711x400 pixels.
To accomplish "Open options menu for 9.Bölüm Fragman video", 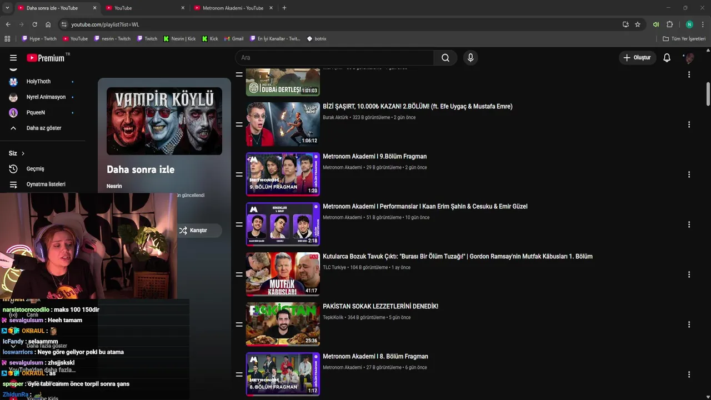I will [x=689, y=174].
